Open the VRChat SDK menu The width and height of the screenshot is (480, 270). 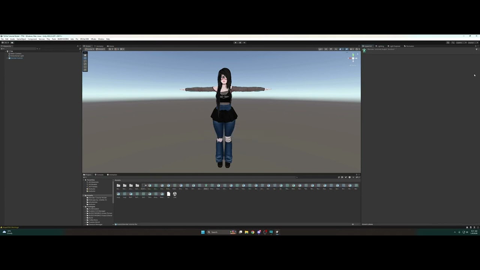[x=84, y=39]
